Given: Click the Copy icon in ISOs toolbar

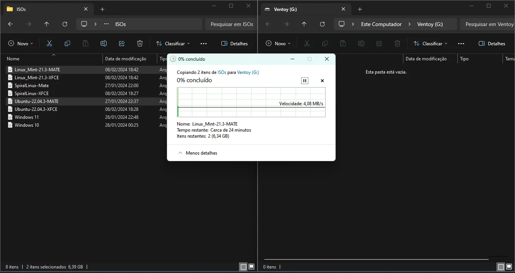Looking at the screenshot, I should pyautogui.click(x=67, y=43).
